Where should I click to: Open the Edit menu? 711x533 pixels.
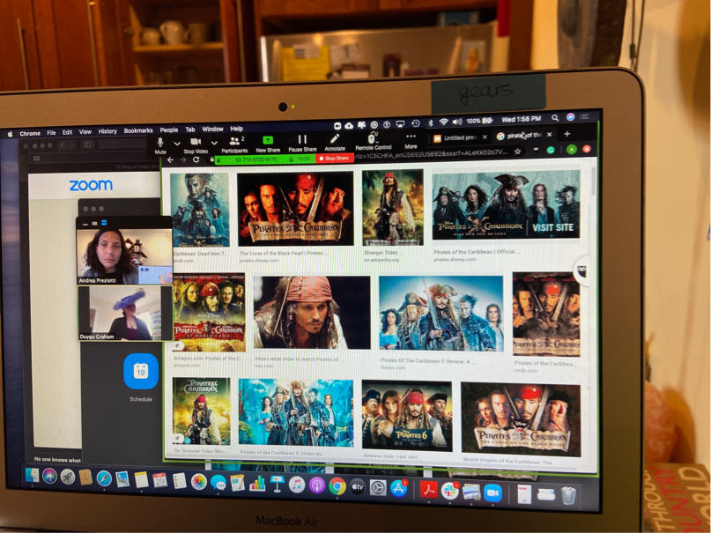68,132
